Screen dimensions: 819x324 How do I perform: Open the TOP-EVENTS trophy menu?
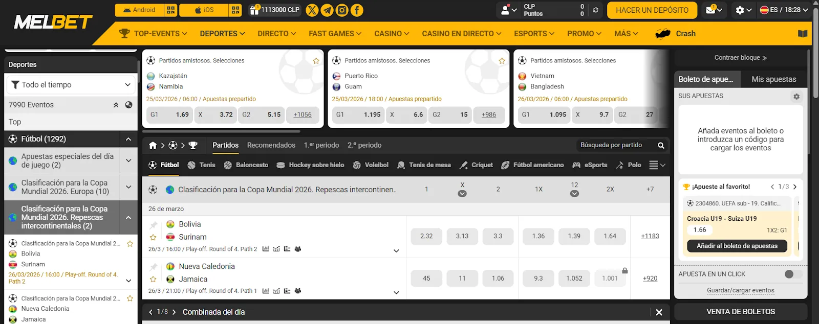tap(153, 34)
